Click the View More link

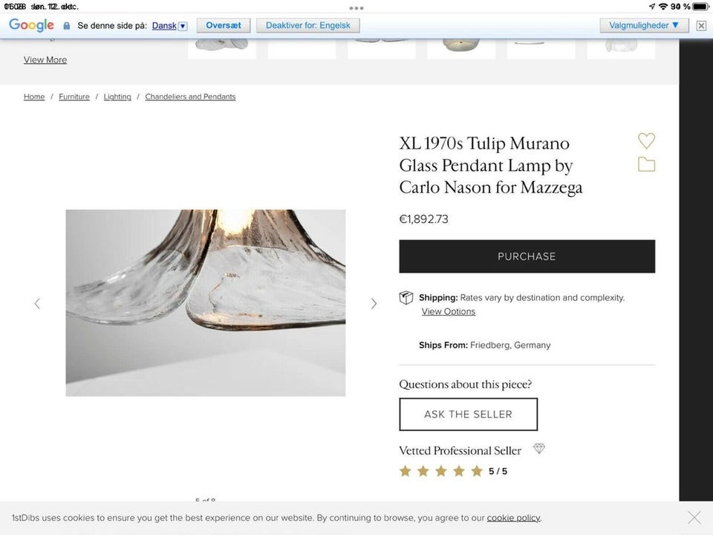point(45,59)
